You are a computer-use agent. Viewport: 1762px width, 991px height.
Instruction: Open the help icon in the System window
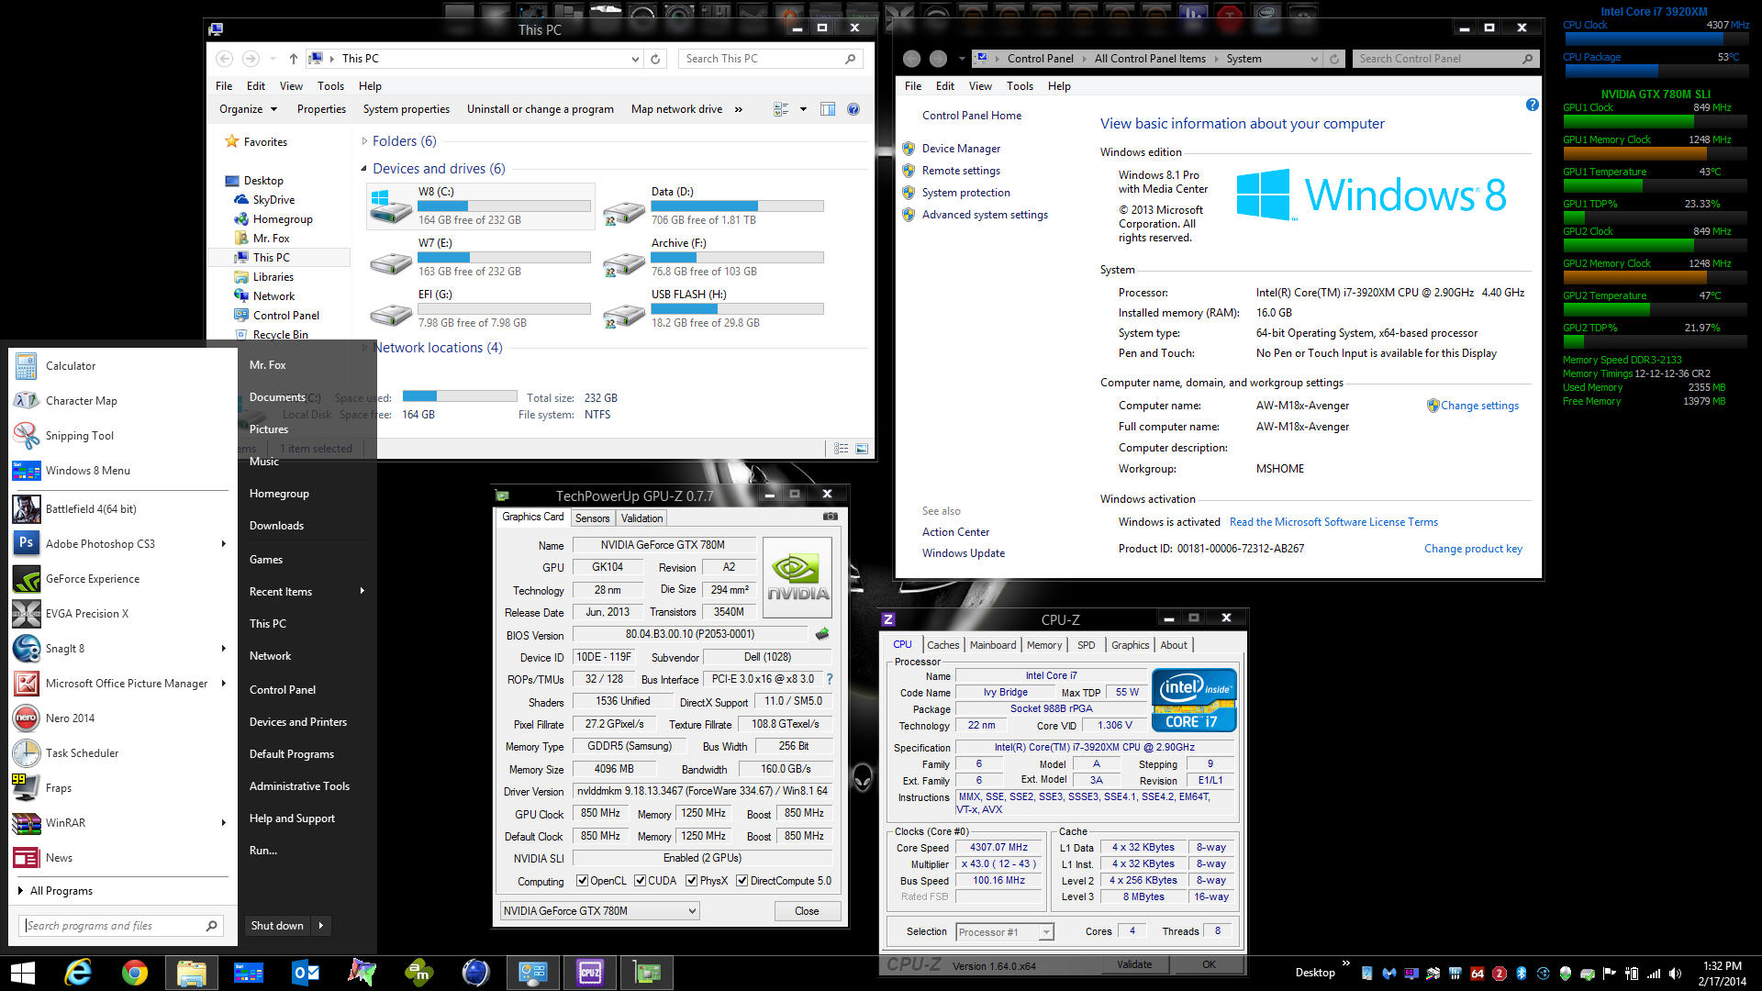point(1532,105)
